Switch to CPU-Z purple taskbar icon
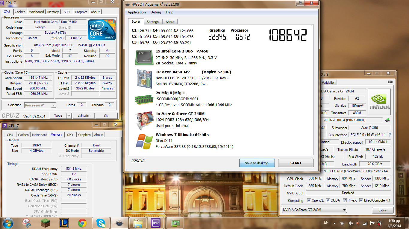409x229 pixels. coord(156,223)
